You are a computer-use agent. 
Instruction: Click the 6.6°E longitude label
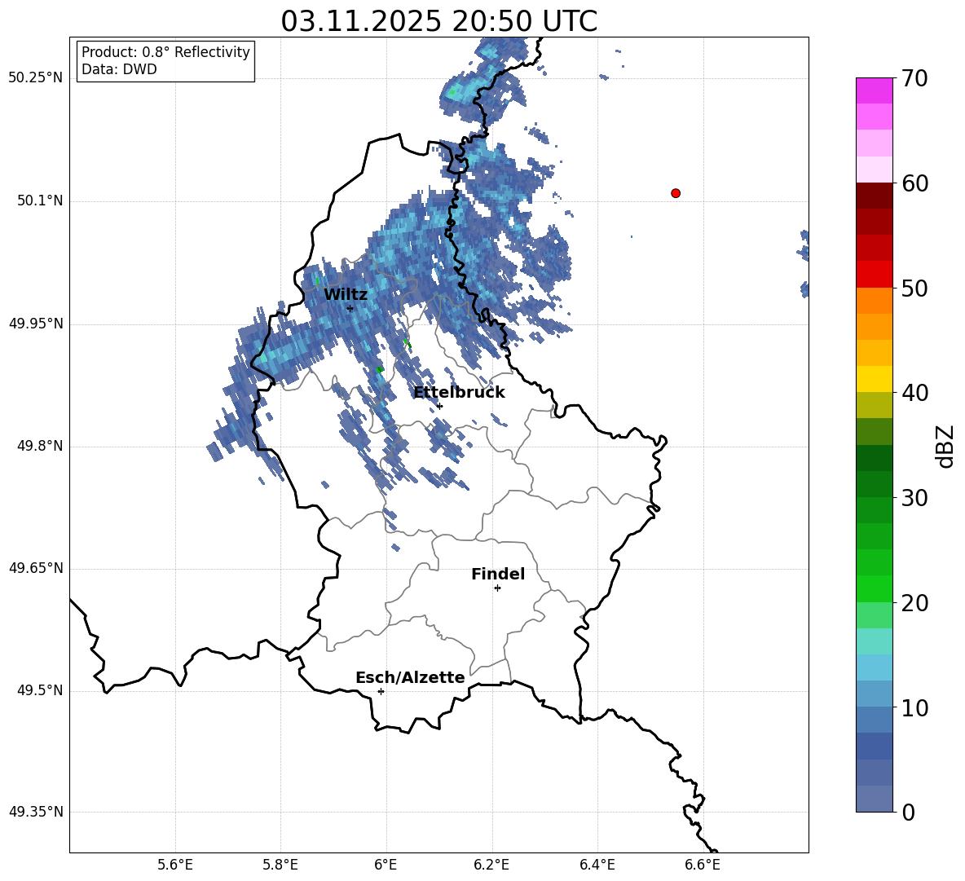(x=703, y=865)
